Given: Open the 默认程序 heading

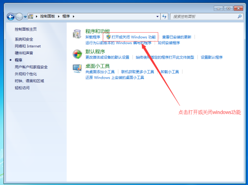Looking at the screenshot, I should pos(95,51).
